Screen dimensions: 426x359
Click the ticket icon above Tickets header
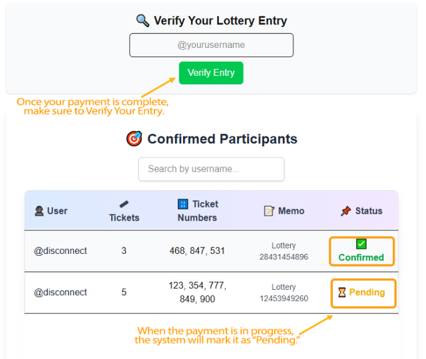point(124,204)
